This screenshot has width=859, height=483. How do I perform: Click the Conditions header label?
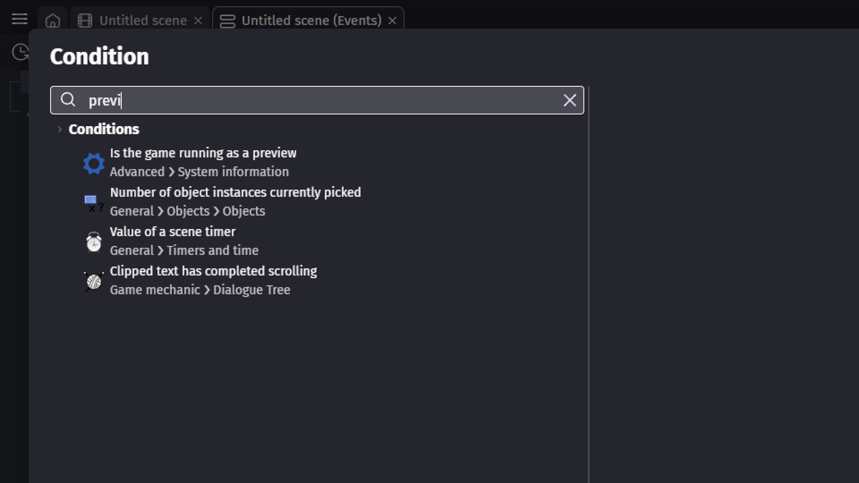104,129
